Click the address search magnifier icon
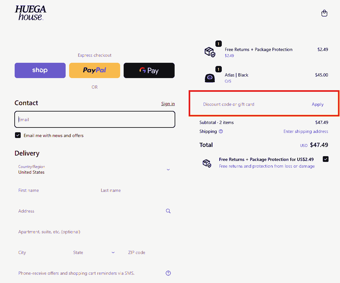The image size is (340, 283). click(168, 211)
